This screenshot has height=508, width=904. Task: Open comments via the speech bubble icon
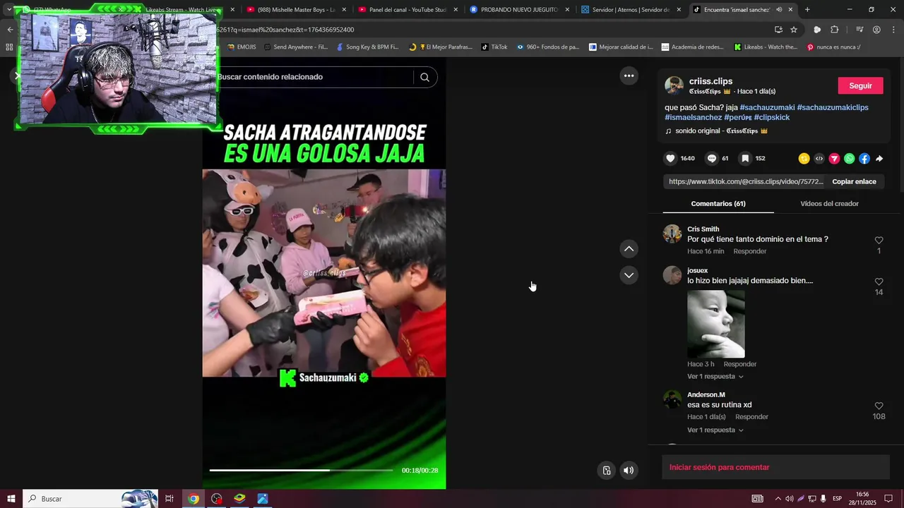712,159
